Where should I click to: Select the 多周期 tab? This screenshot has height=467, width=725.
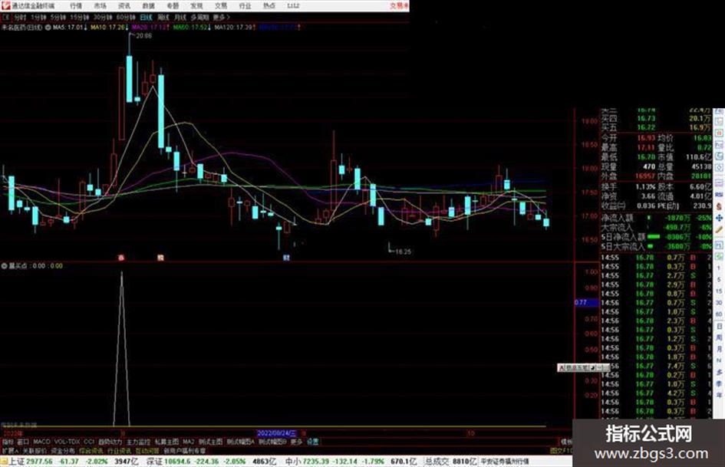coord(199,18)
